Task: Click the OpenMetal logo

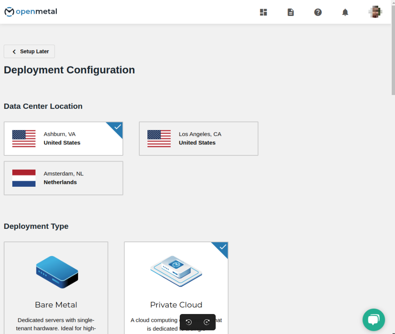Action: [31, 11]
